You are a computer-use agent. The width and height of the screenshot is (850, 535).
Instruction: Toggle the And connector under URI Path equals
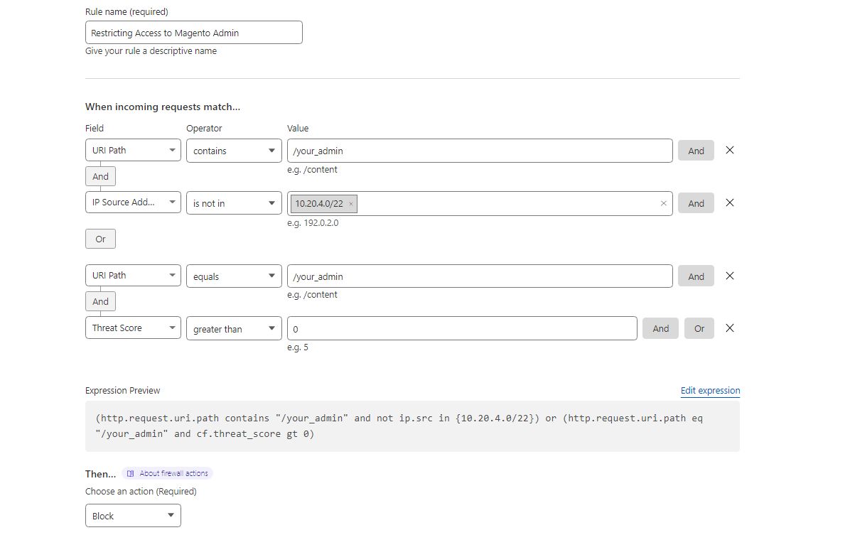pos(99,301)
